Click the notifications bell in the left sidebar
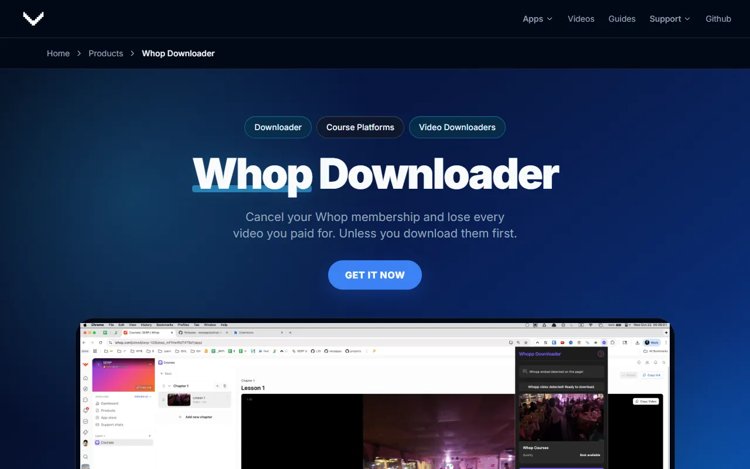The height and width of the screenshot is (469, 750). tap(86, 410)
